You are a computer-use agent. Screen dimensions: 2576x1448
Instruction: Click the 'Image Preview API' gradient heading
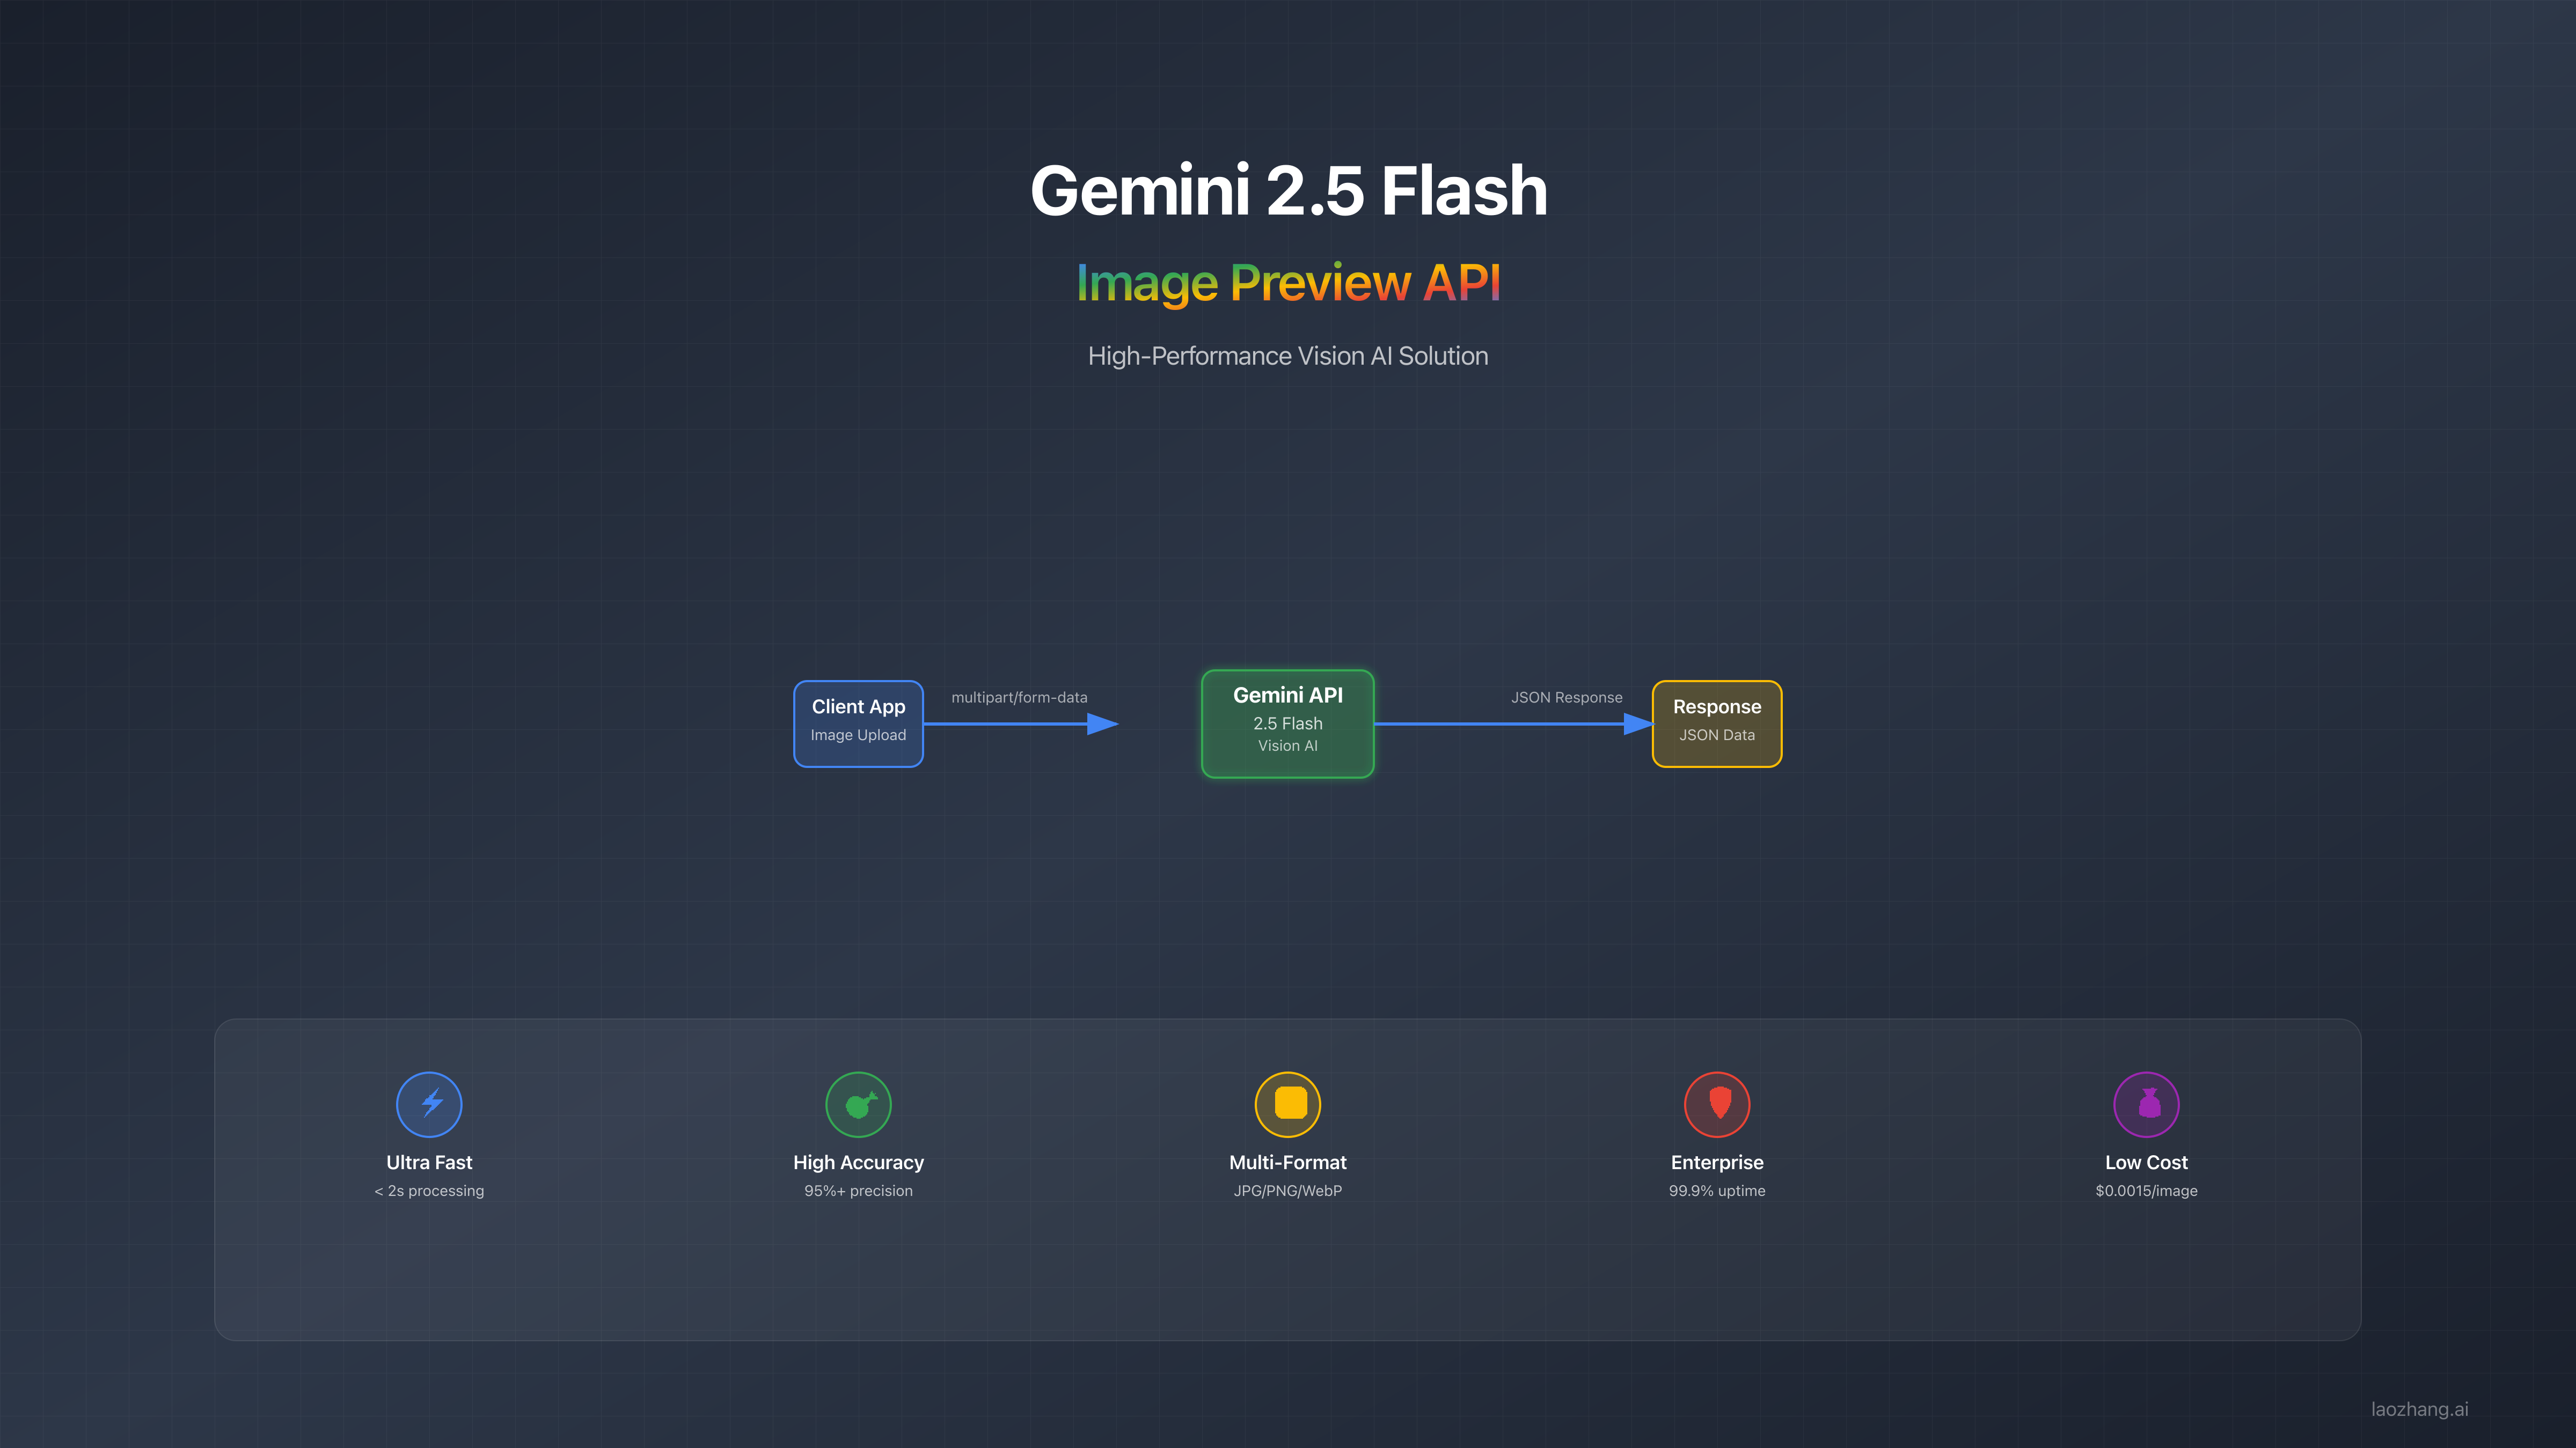[1288, 283]
